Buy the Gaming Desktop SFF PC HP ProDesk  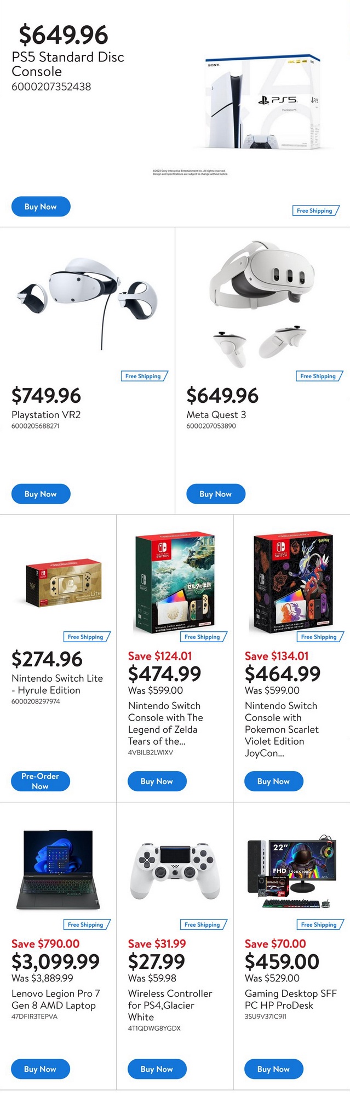(273, 1069)
